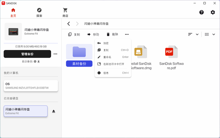Select the 素材备份 folder icon

click(79, 52)
